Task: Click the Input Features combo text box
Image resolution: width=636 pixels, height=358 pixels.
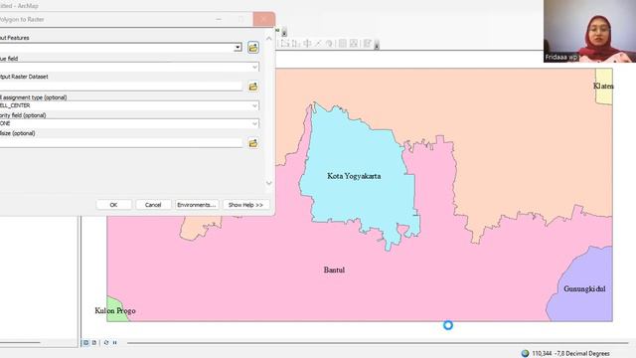Action: pos(117,48)
